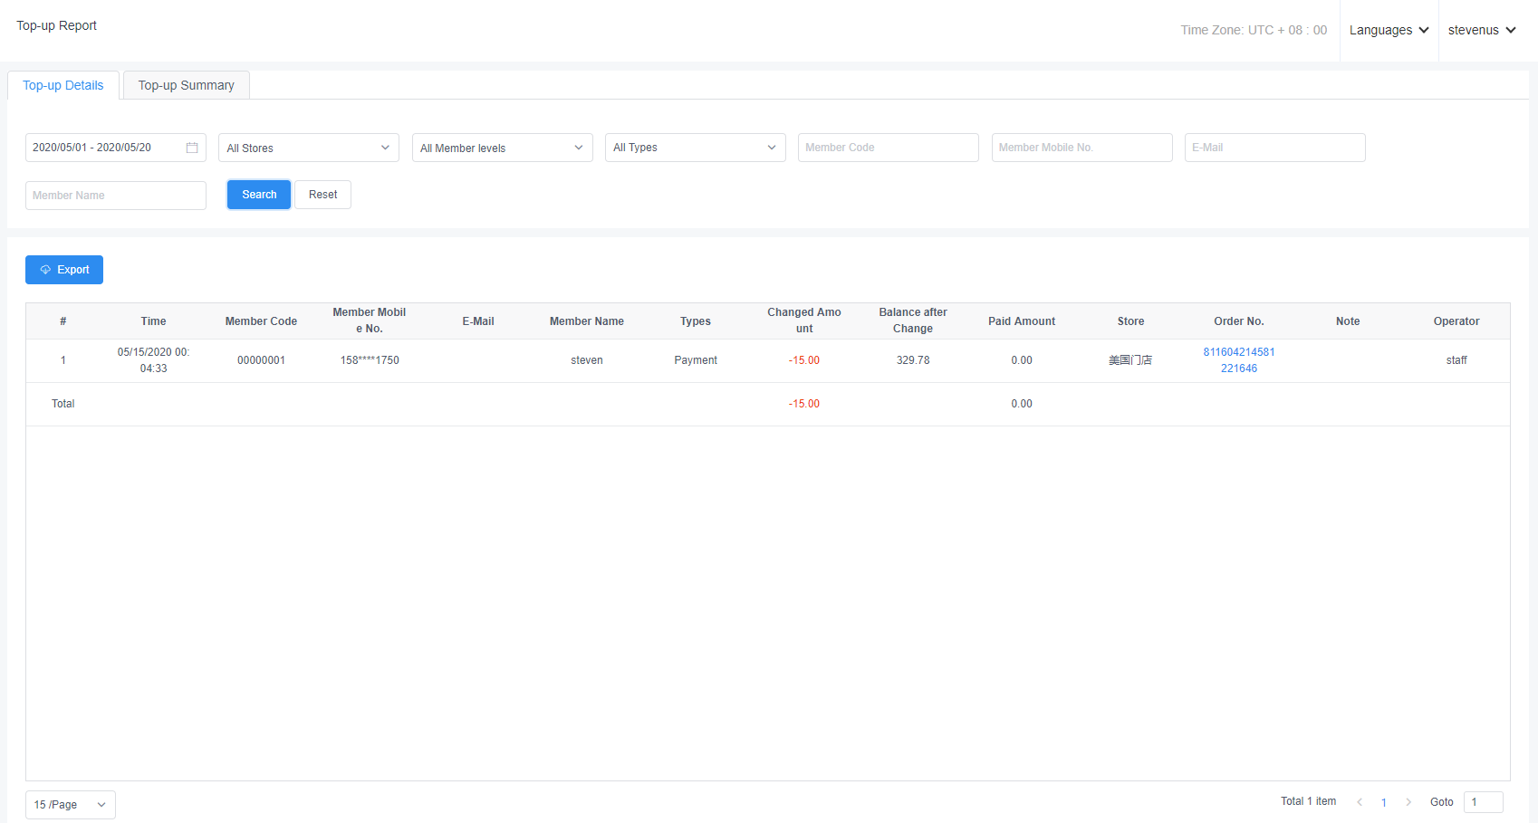Image resolution: width=1538 pixels, height=823 pixels.
Task: Click the Reset button
Action: (x=322, y=195)
